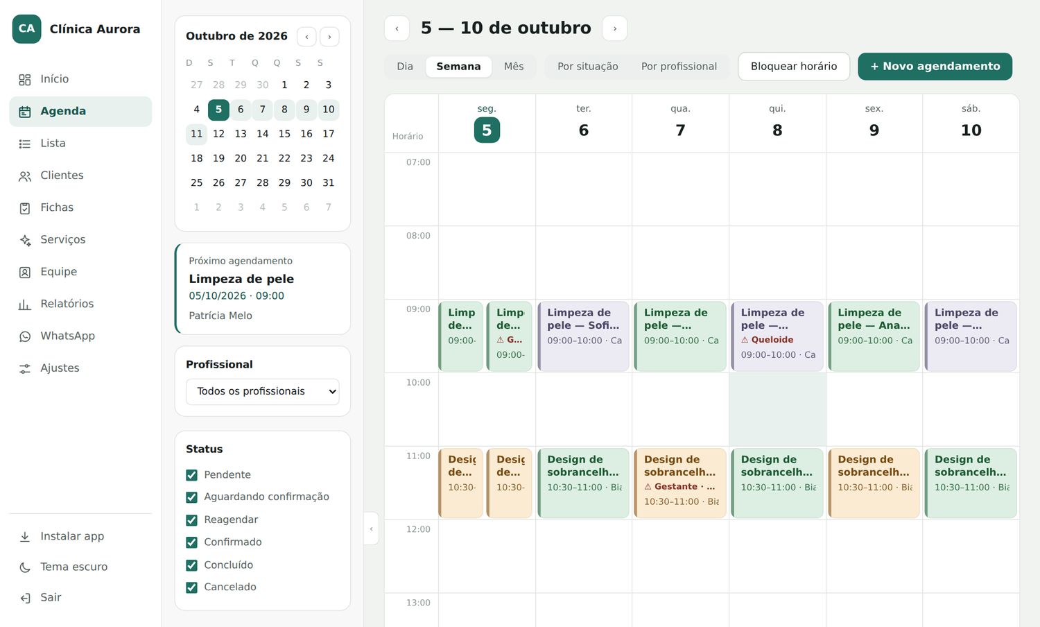This screenshot has height=627, width=1040.
Task: Click Novo agendamento button
Action: click(x=935, y=67)
